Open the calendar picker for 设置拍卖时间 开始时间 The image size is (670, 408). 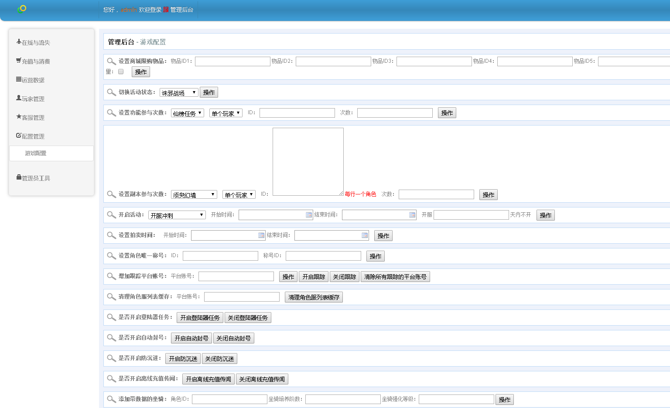(261, 235)
